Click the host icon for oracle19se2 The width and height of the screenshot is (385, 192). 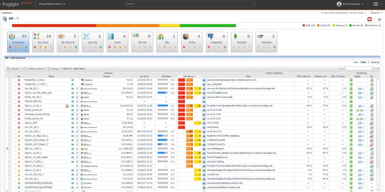tap(204, 127)
